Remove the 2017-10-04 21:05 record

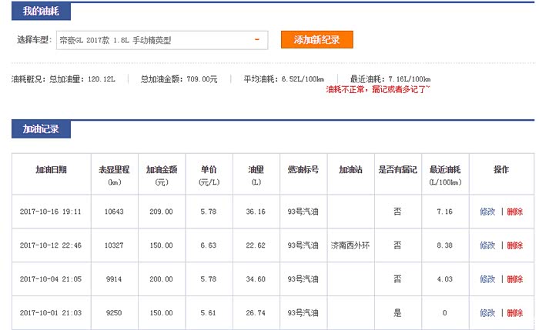514,279
